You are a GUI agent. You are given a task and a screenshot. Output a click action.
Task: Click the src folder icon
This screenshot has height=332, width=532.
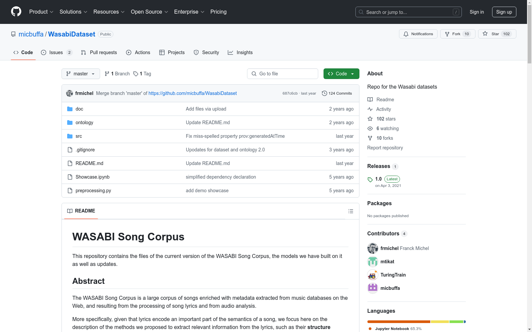(x=70, y=136)
